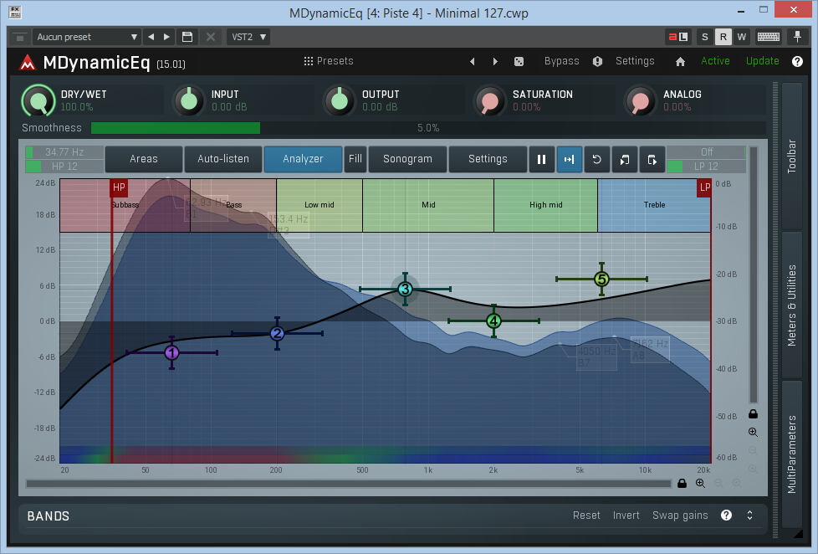The width and height of the screenshot is (818, 554).
Task: Click the Input gain knob
Action: tap(188, 100)
